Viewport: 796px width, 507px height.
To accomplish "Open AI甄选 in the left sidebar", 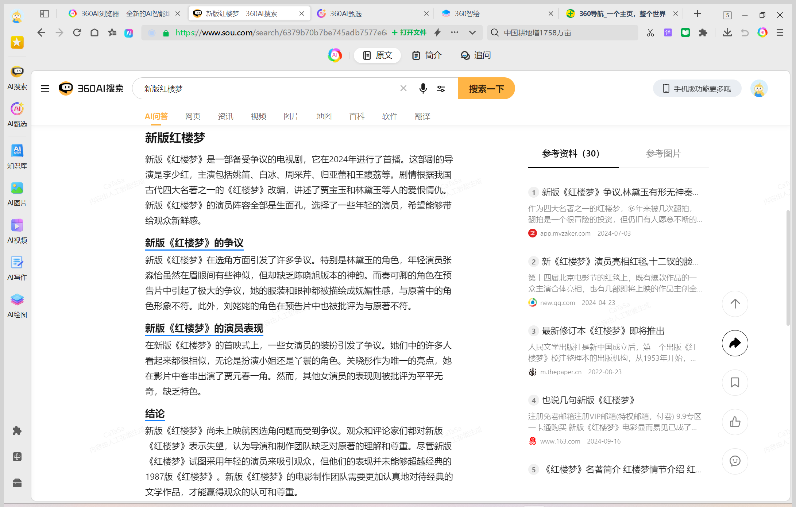I will click(17, 115).
